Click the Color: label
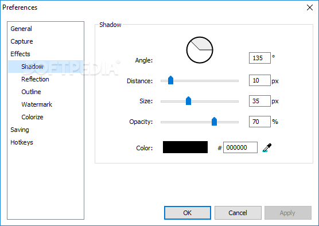Screen dimensions: 319x226 tap(145, 148)
